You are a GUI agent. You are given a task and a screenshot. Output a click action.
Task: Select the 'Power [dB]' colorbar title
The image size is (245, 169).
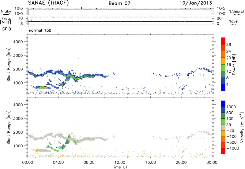click(234, 64)
